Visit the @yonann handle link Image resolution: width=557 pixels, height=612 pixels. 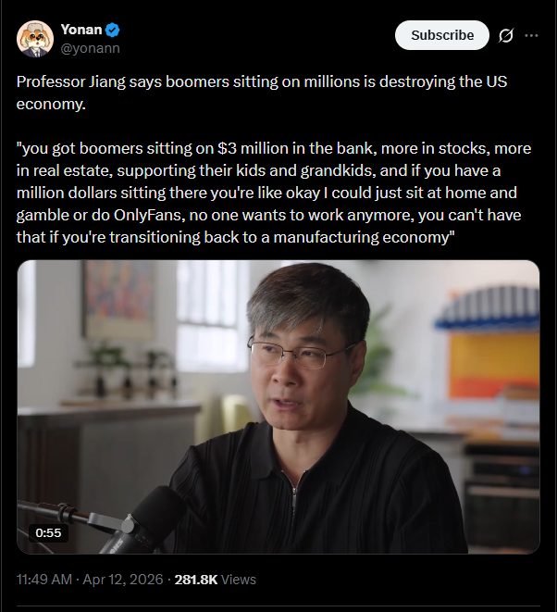(90, 48)
